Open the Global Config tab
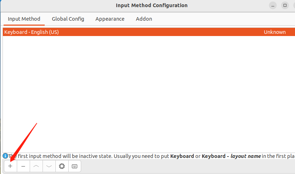 68,19
